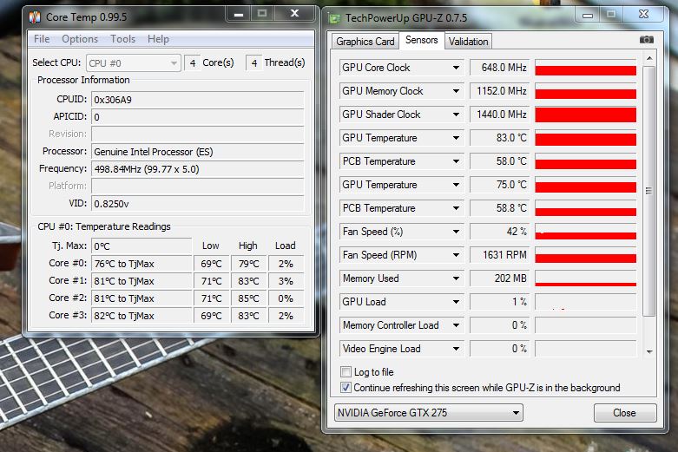The width and height of the screenshot is (678, 452).
Task: Click the Core Temp title bar app icon
Action: click(x=35, y=17)
